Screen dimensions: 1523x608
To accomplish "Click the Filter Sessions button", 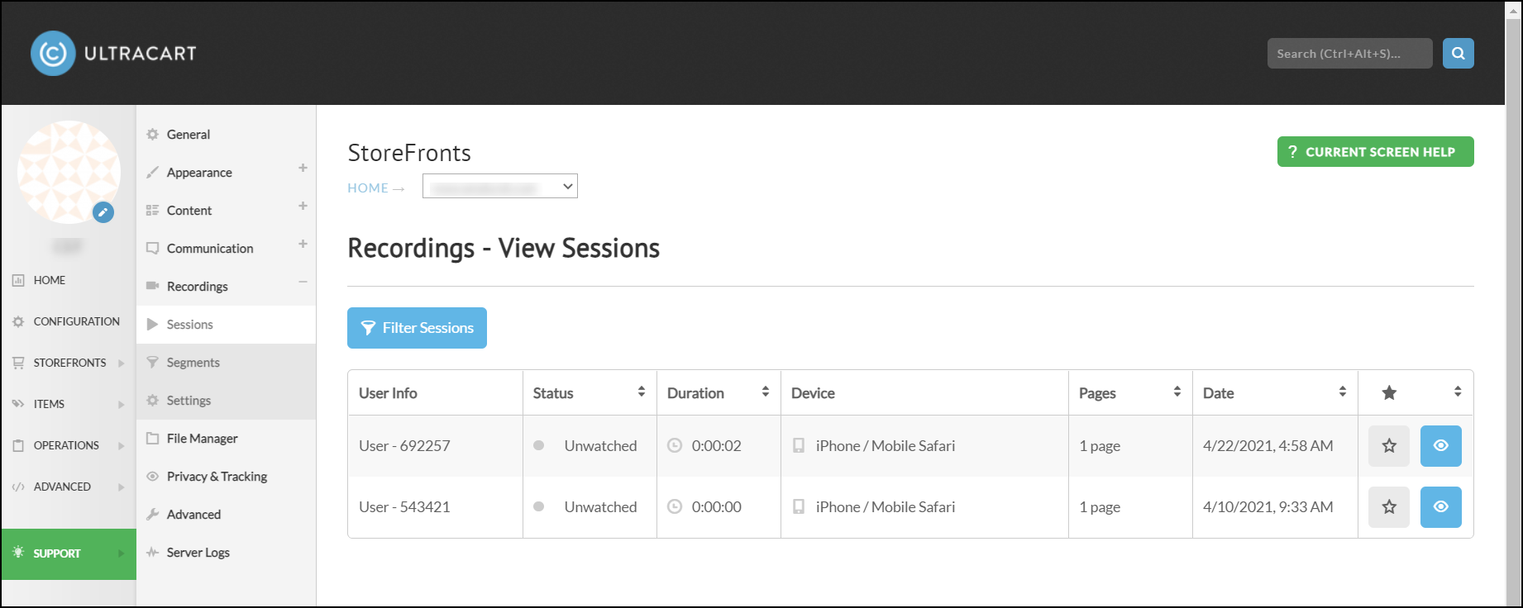I will click(417, 328).
